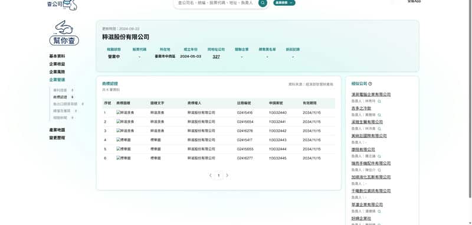Click the 查公司 logo at top left

click(x=63, y=5)
